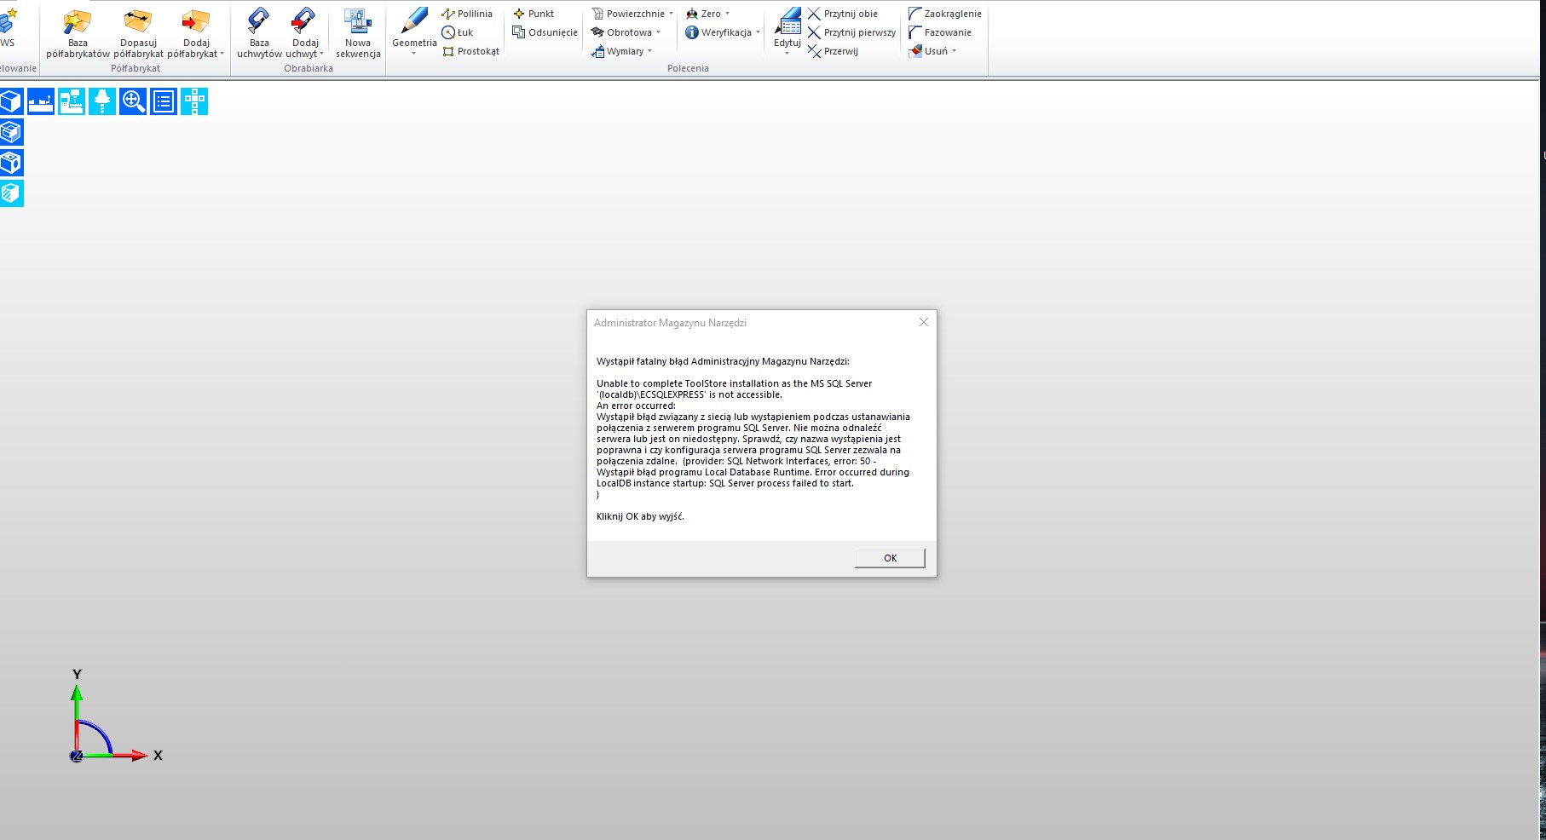This screenshot has height=840, width=1546.
Task: Expand the Wymiary dropdown arrow
Action: [x=649, y=51]
